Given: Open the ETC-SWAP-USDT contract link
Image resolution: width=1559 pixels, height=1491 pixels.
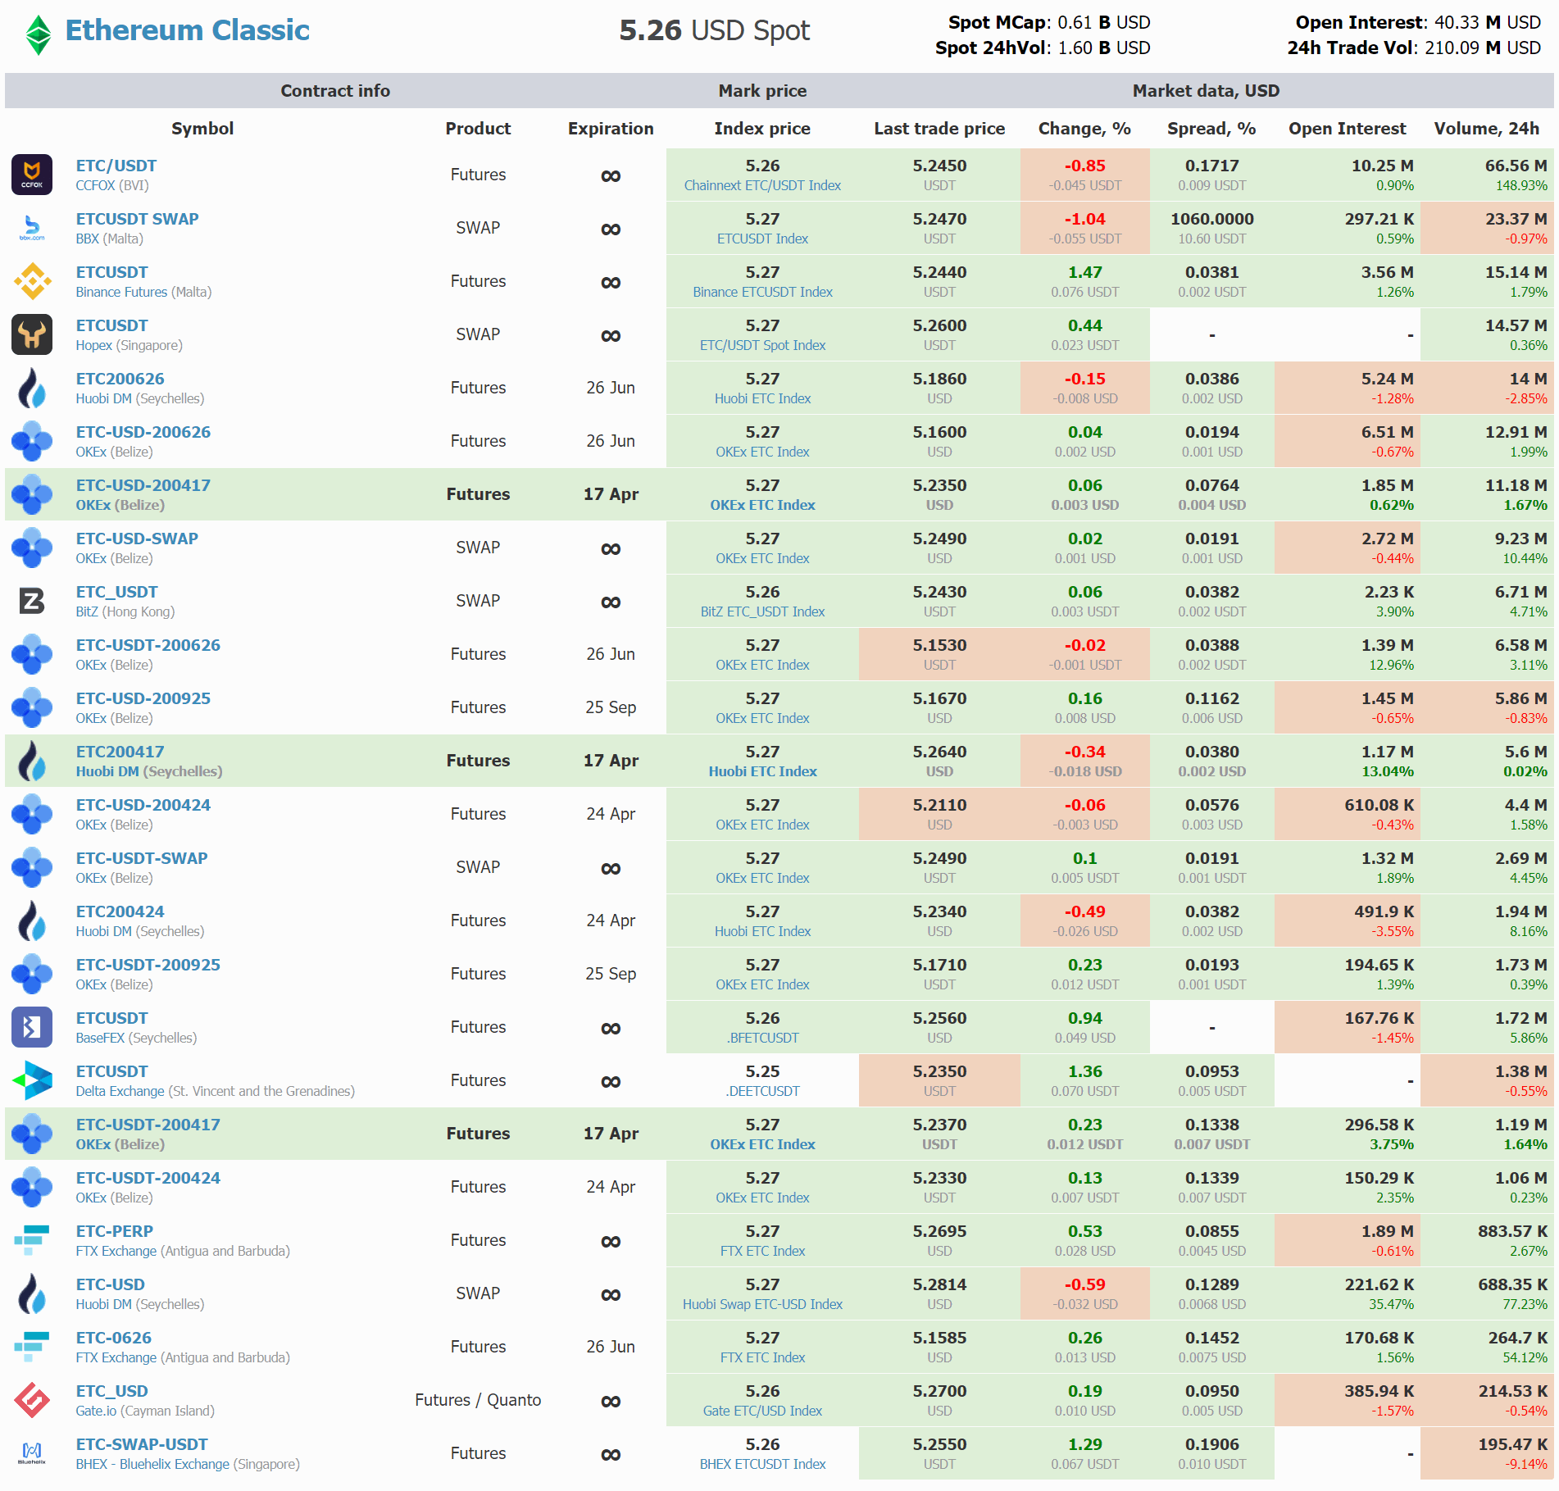Looking at the screenshot, I should click(142, 1444).
